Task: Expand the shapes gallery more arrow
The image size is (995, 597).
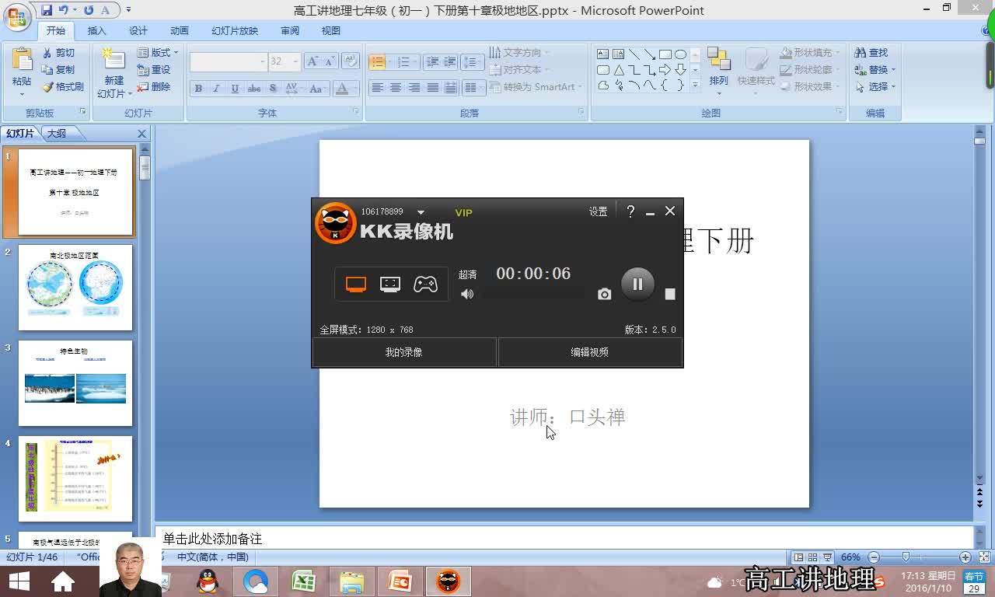Action: (695, 84)
